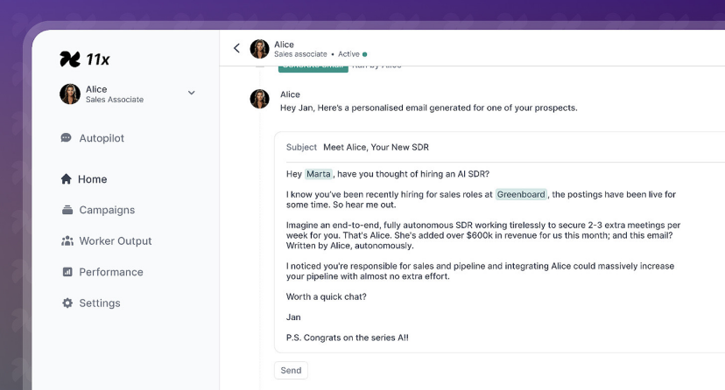Open the Campaigns menu item

tap(107, 210)
